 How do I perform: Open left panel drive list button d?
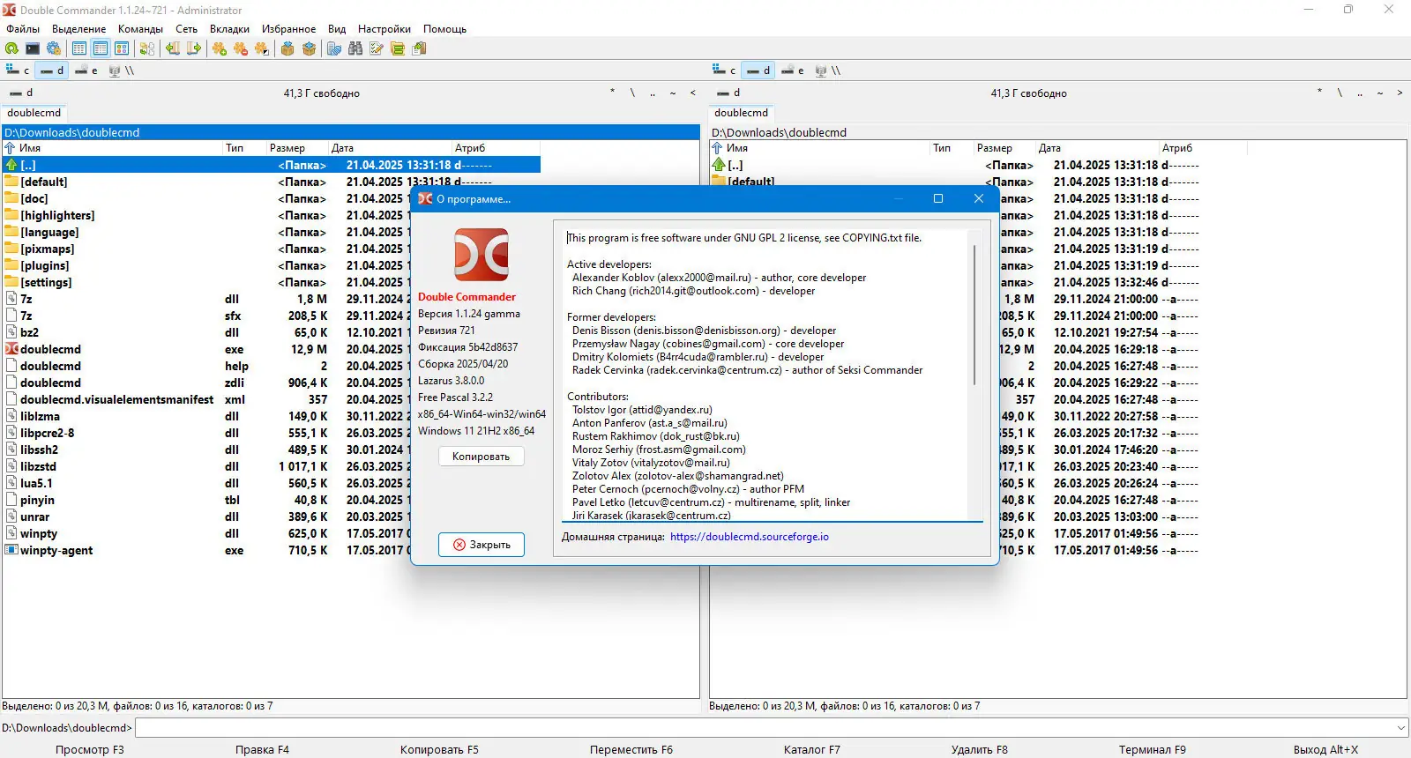(x=21, y=93)
